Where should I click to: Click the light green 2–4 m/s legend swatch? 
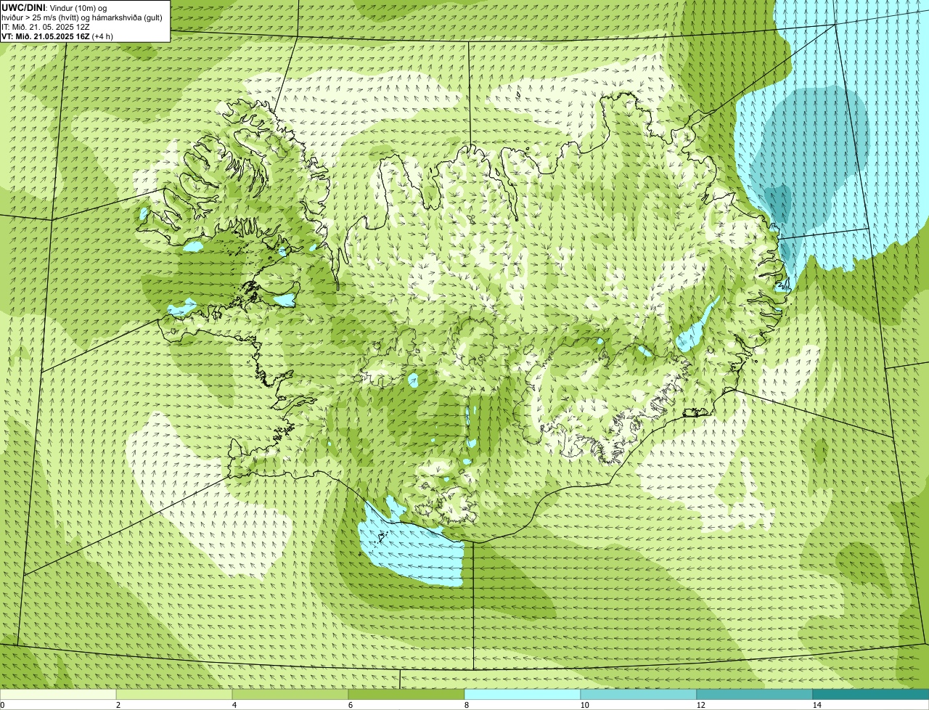click(x=174, y=694)
